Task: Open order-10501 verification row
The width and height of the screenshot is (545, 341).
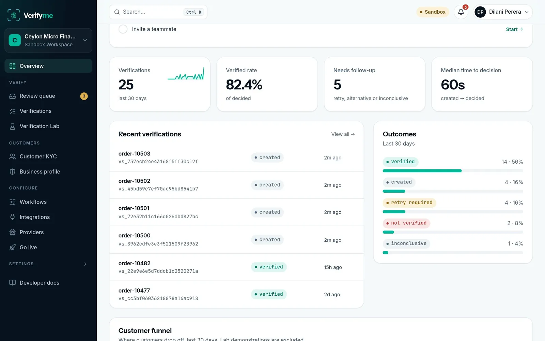Action: coord(236,212)
